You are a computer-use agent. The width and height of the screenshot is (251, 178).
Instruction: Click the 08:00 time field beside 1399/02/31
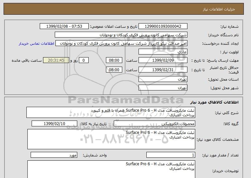114,70
